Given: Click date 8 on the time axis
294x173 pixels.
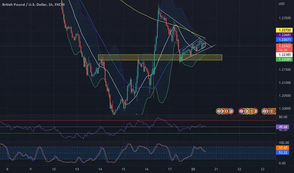Looking at the screenshot, I should point(7,169).
